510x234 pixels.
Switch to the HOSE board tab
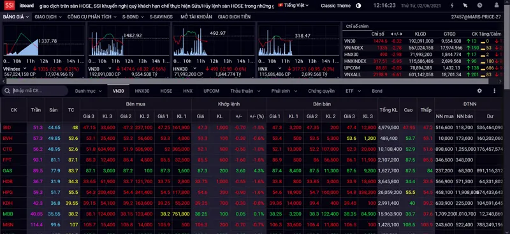point(166,91)
